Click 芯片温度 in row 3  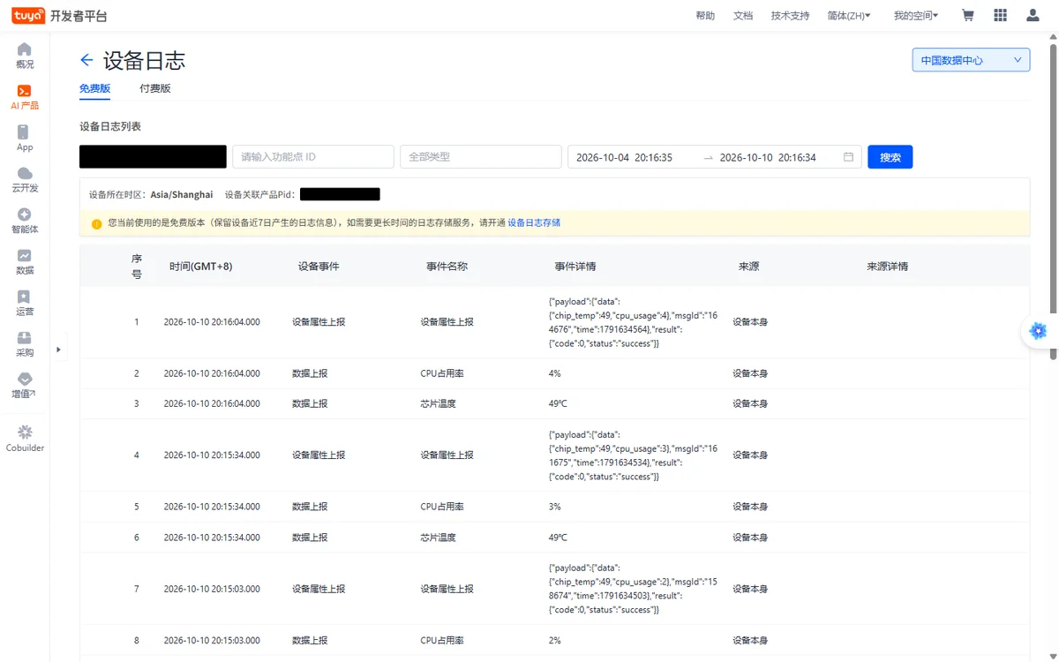(x=438, y=403)
